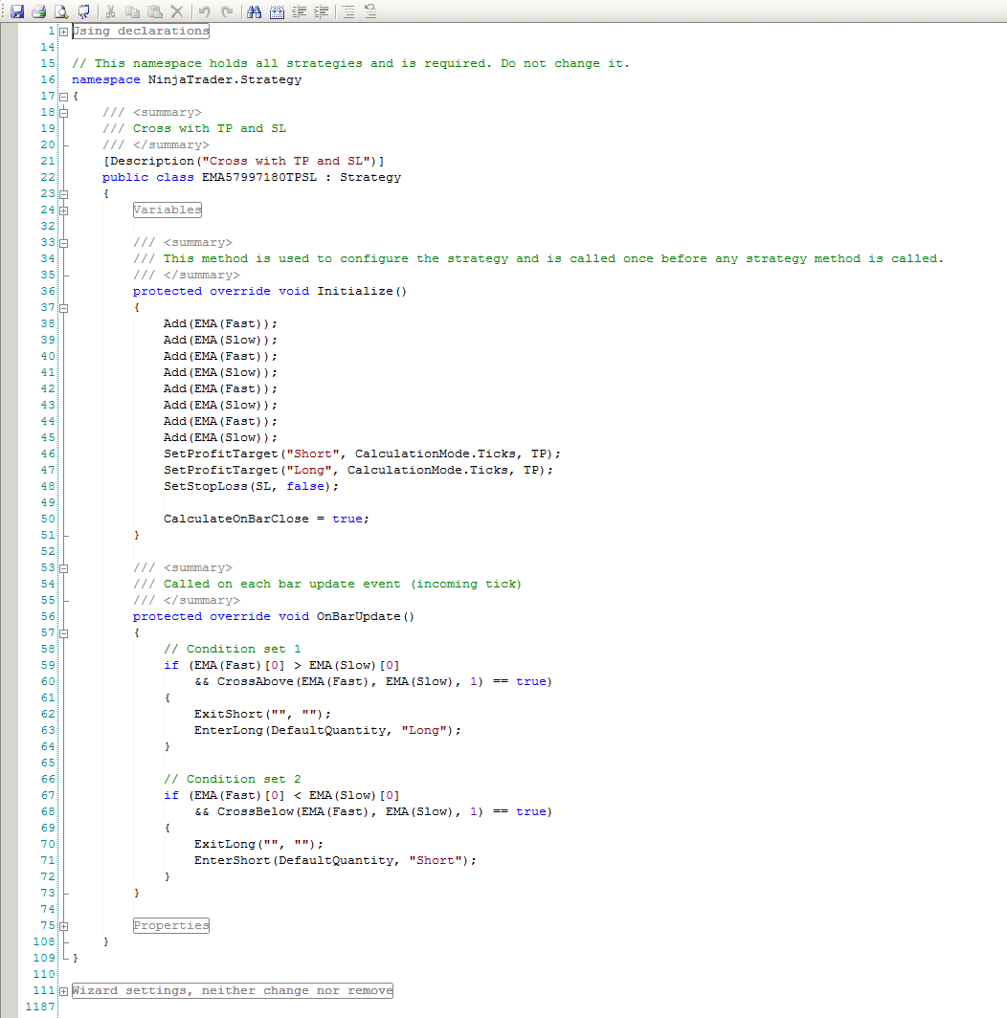Click the Description attribute on line 21
This screenshot has height=1018, width=1007.
pos(244,161)
